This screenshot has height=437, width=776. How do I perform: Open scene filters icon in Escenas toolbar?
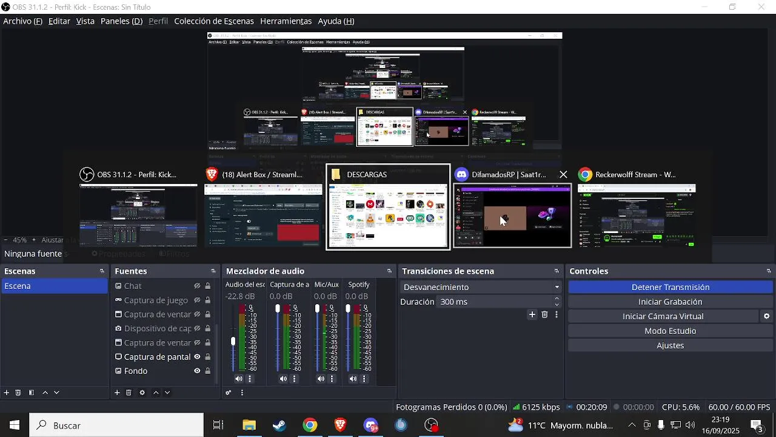32,393
